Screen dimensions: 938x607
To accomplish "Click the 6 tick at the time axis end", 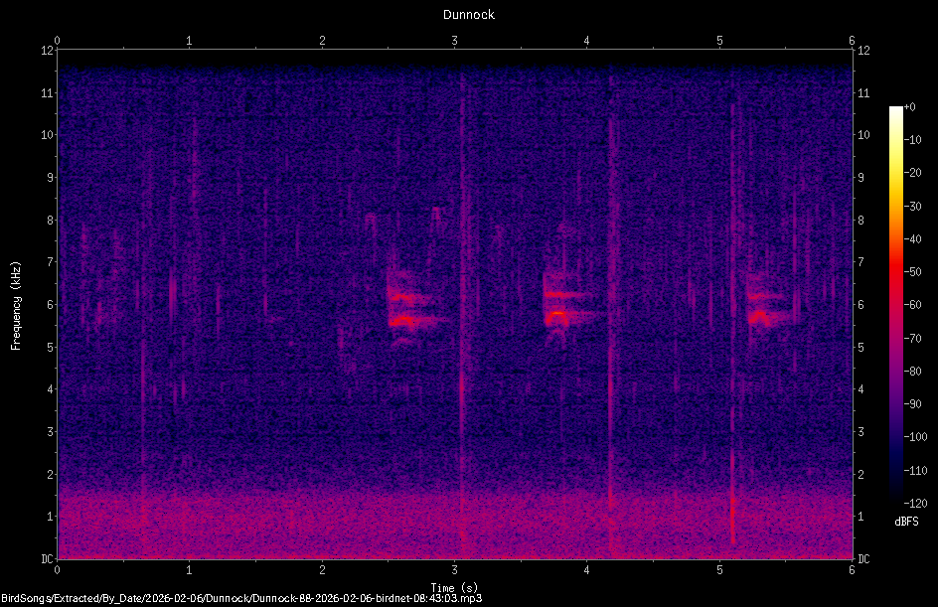I will tap(853, 570).
